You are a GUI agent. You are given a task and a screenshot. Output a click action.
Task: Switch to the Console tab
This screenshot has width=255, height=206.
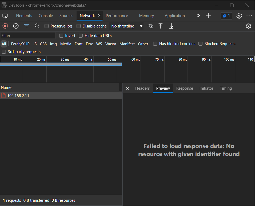46,16
